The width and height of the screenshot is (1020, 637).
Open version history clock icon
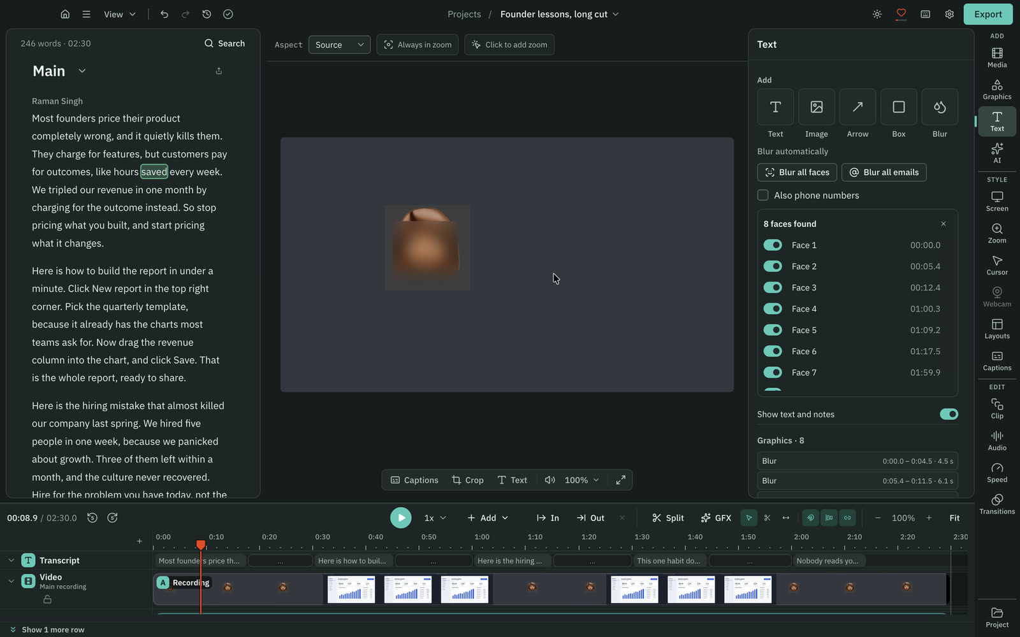(x=207, y=14)
